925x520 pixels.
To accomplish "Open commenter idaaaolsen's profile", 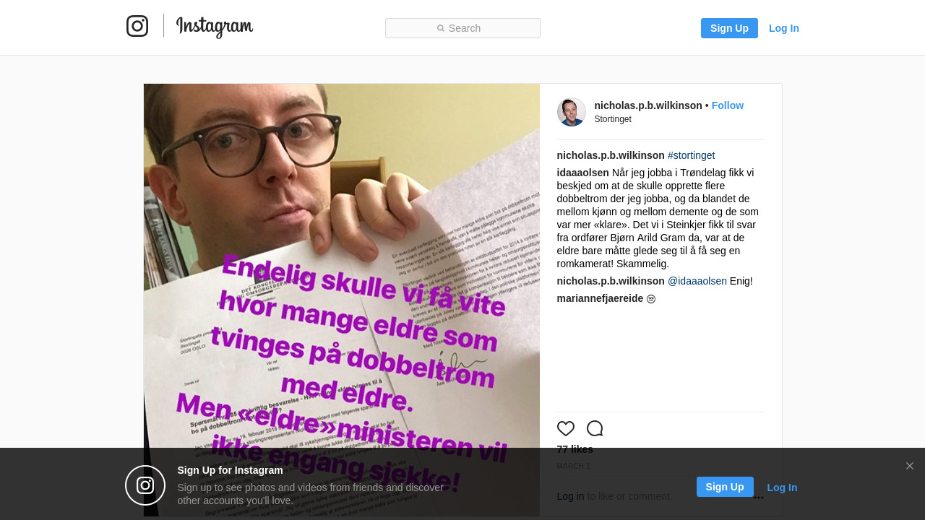I will pyautogui.click(x=583, y=173).
